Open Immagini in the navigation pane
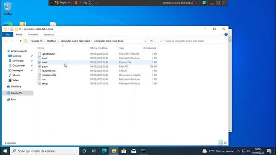This screenshot has width=276, height=155. [x=18, y=70]
